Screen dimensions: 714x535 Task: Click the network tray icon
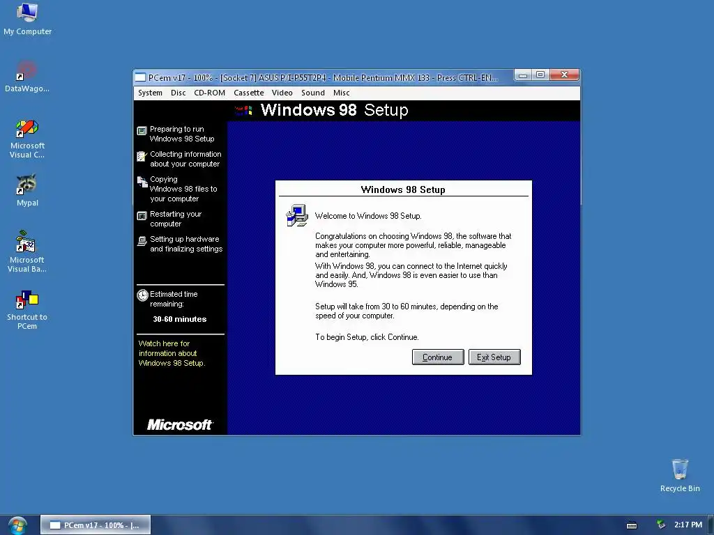pos(661,525)
